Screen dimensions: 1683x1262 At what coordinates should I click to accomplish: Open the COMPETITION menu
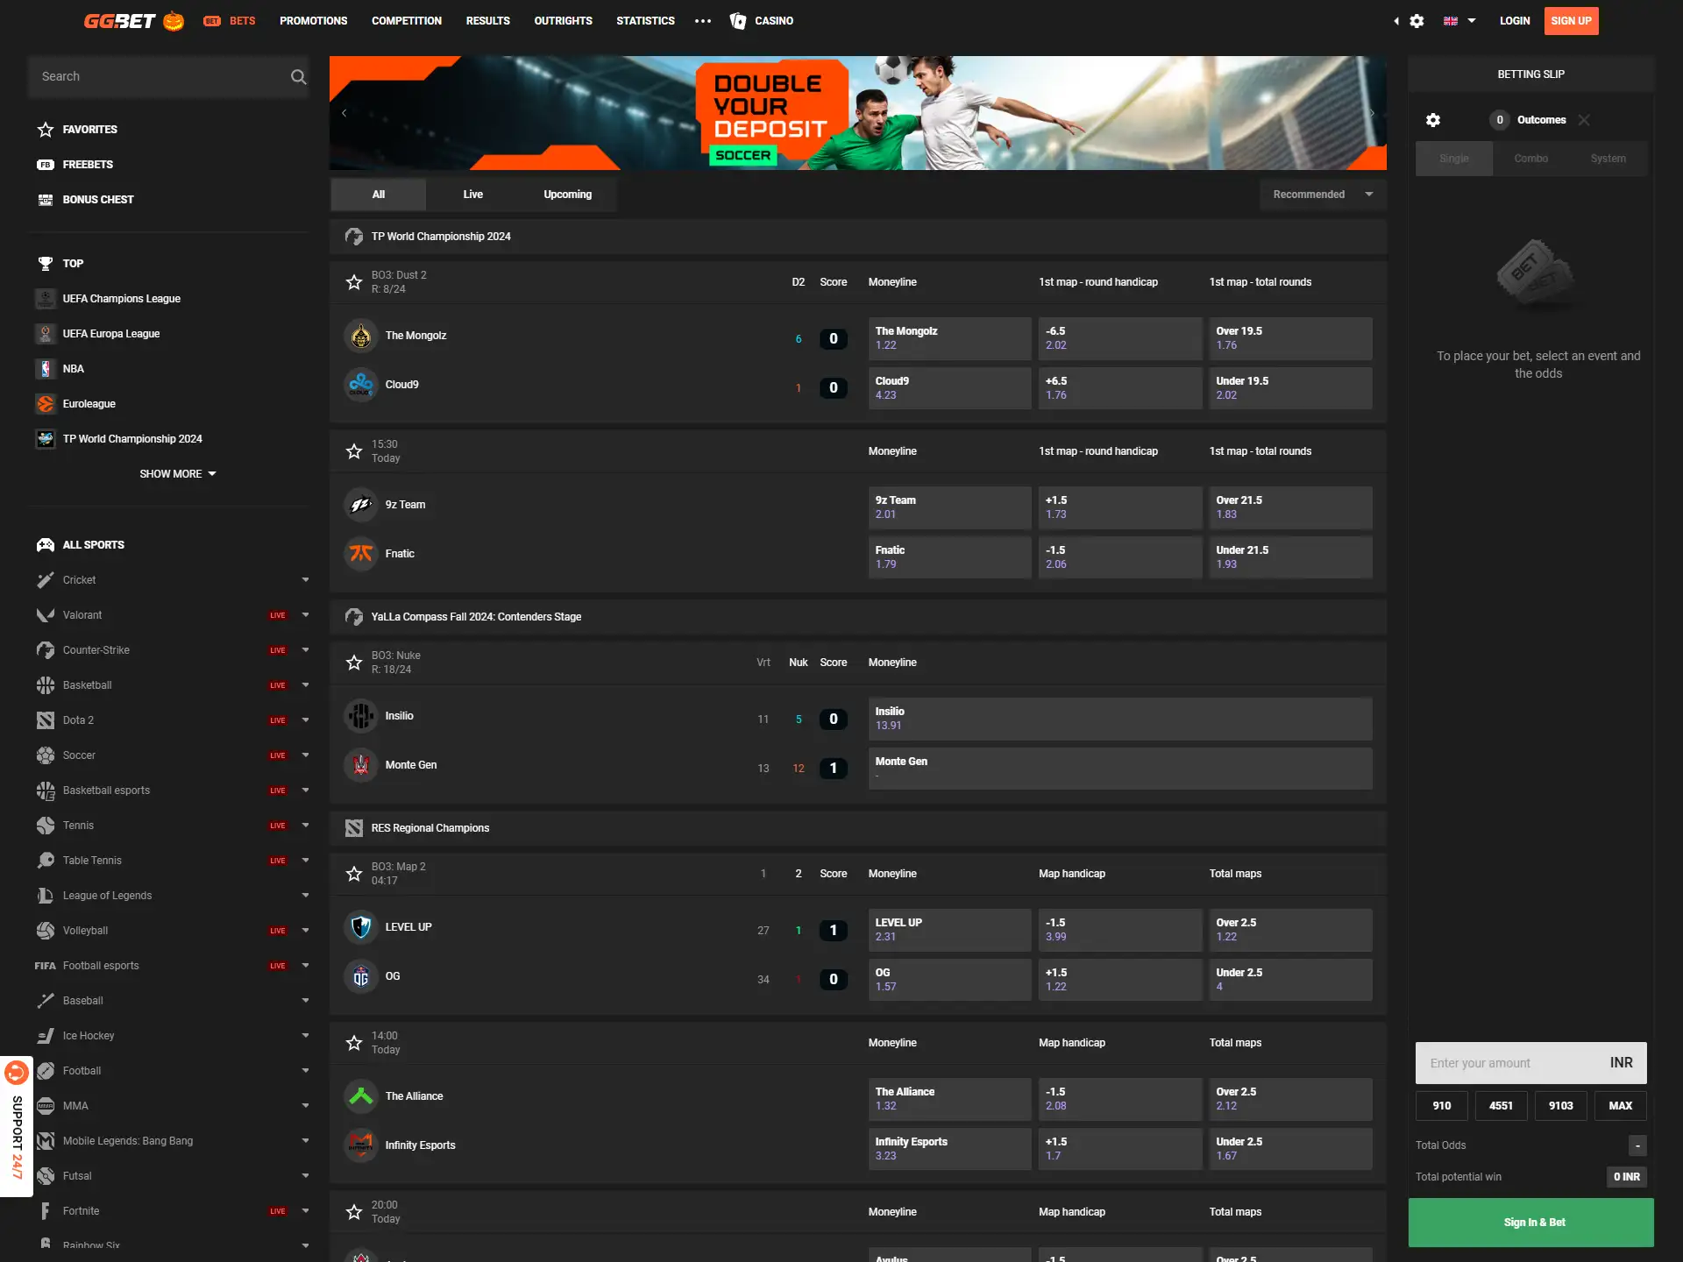coord(406,21)
